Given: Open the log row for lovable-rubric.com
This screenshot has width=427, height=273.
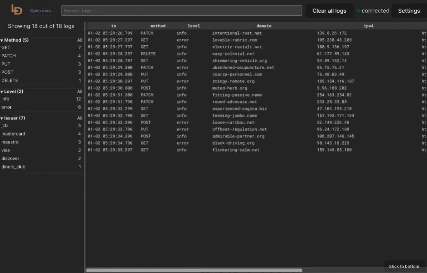Looking at the screenshot, I should (234, 40).
